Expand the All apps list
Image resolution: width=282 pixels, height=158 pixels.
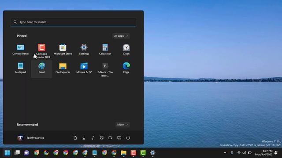[x=121, y=36]
